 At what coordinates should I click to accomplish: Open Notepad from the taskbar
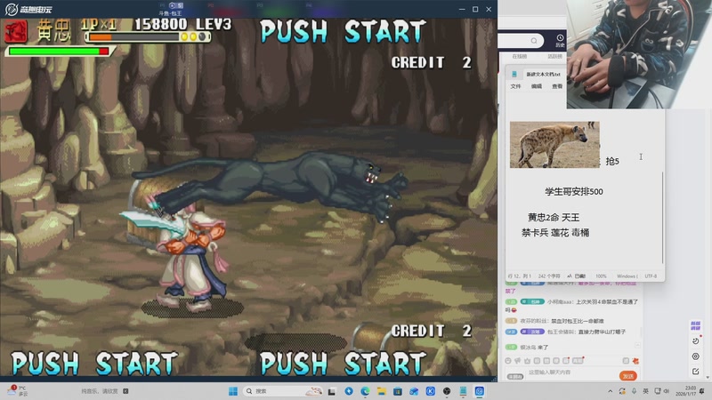pos(463,391)
